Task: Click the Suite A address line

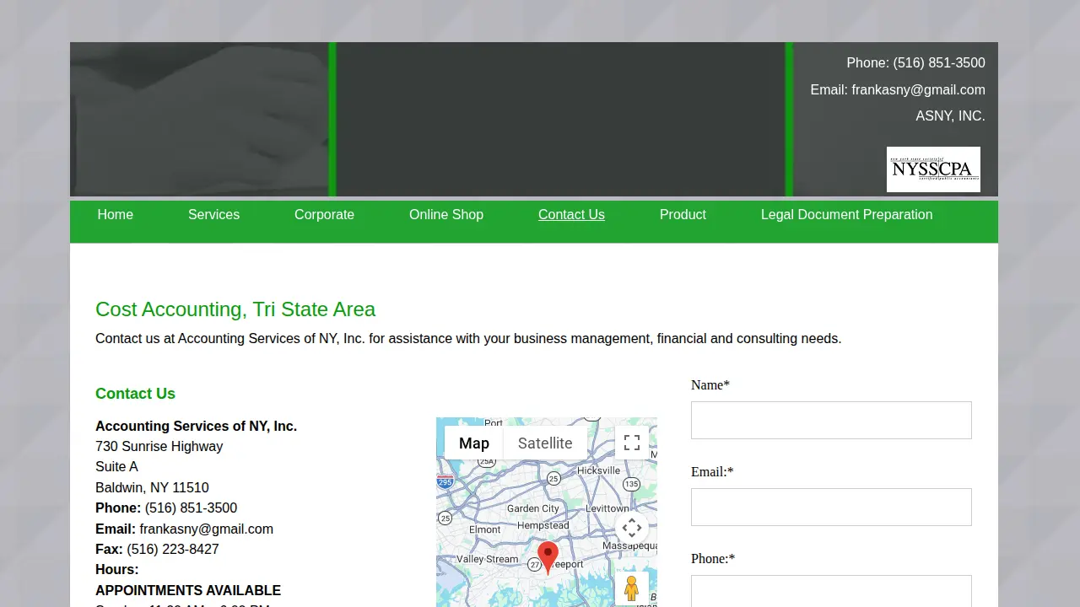Action: [116, 467]
